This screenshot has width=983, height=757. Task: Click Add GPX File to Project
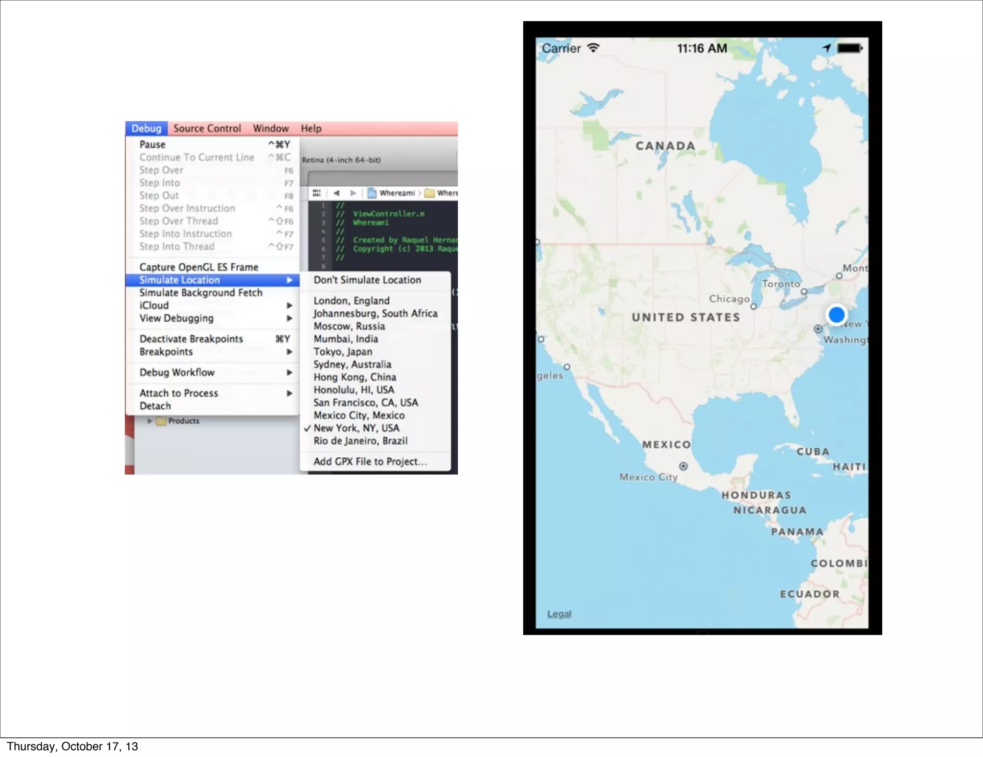370,462
